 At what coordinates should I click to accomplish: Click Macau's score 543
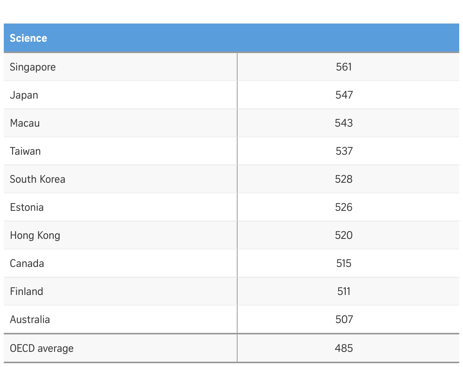click(x=344, y=123)
